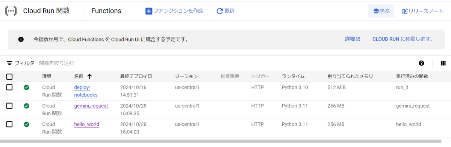Click the 更新 refresh button
The width and height of the screenshot is (451, 147).
(225, 11)
